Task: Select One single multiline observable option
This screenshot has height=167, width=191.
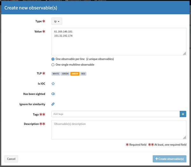Action: coord(53,65)
